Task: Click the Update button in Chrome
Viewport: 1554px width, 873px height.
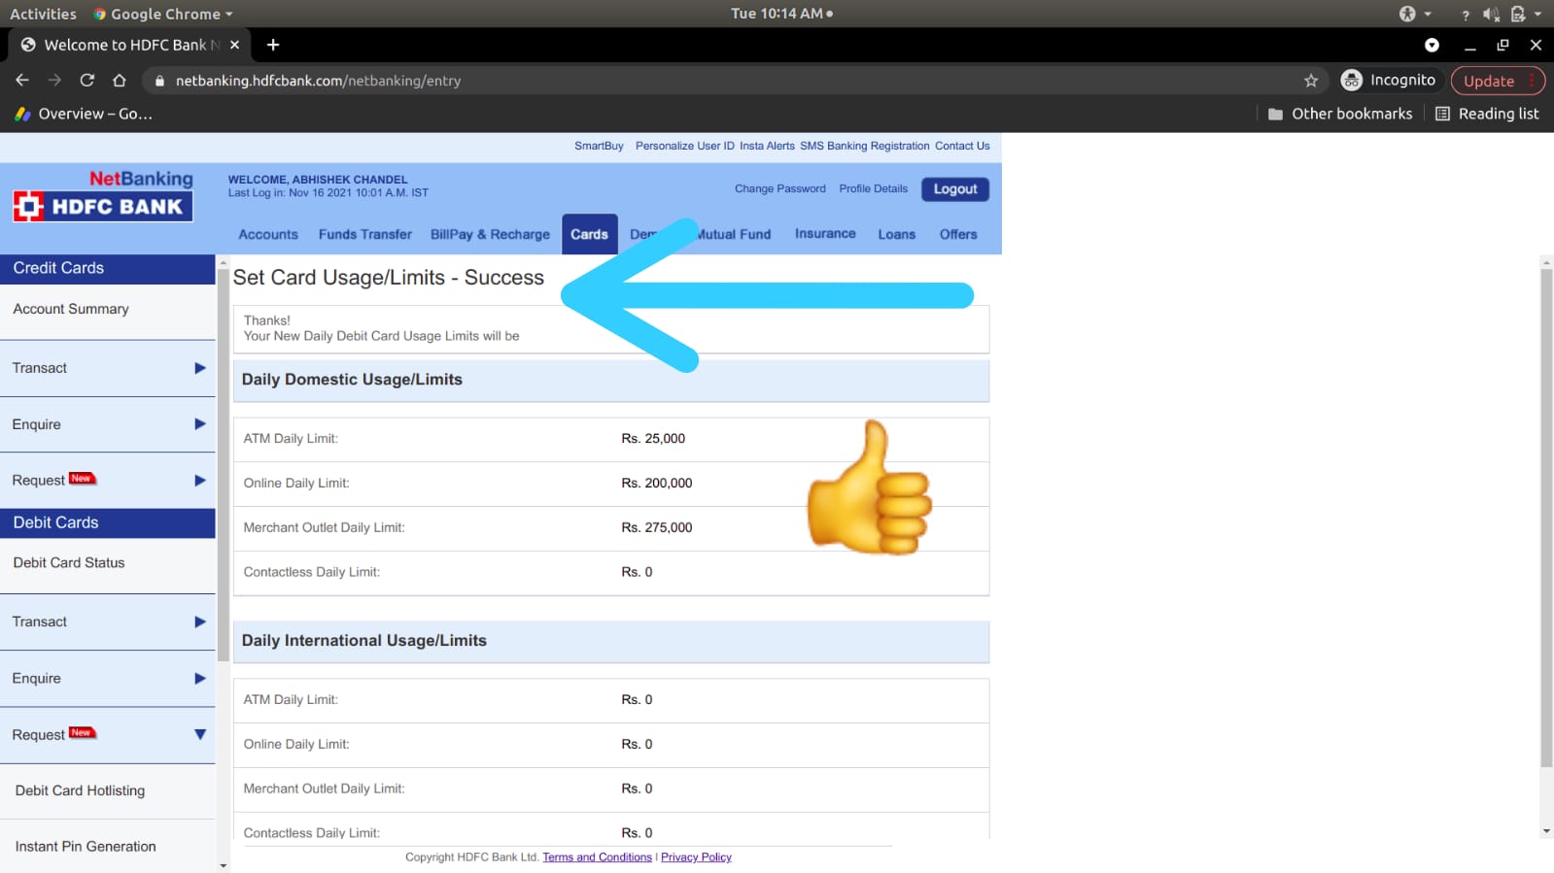Action: pos(1498,81)
